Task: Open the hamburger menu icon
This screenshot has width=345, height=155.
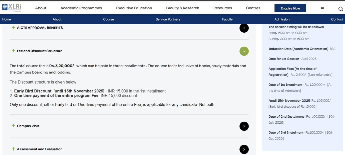Action: coord(322,8)
